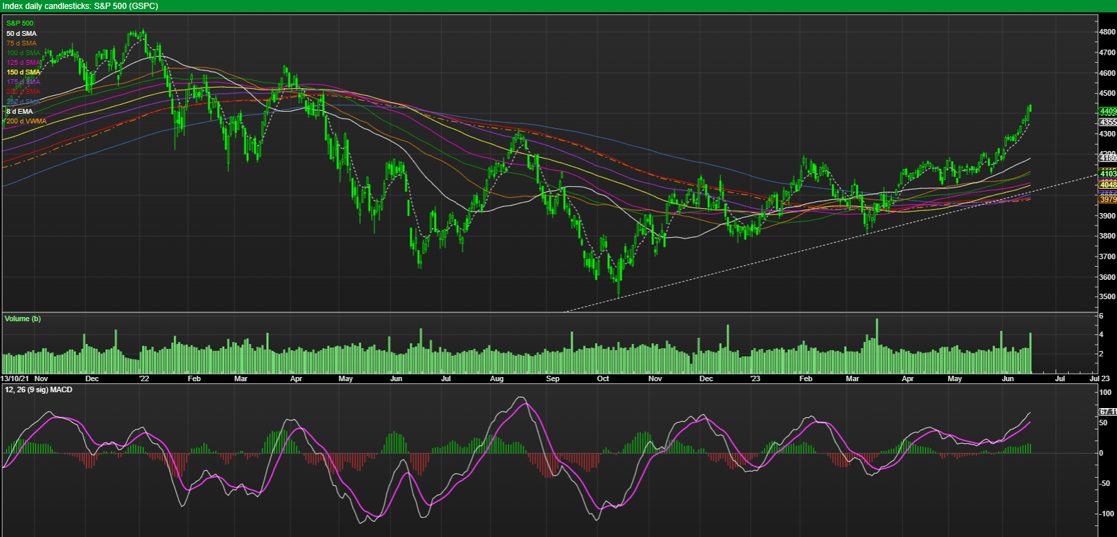
Task: Click the volume axis label 2
Action: click(x=1101, y=354)
